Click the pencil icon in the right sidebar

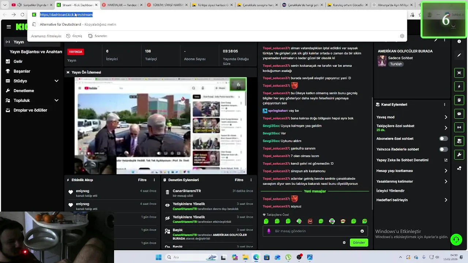click(x=459, y=55)
